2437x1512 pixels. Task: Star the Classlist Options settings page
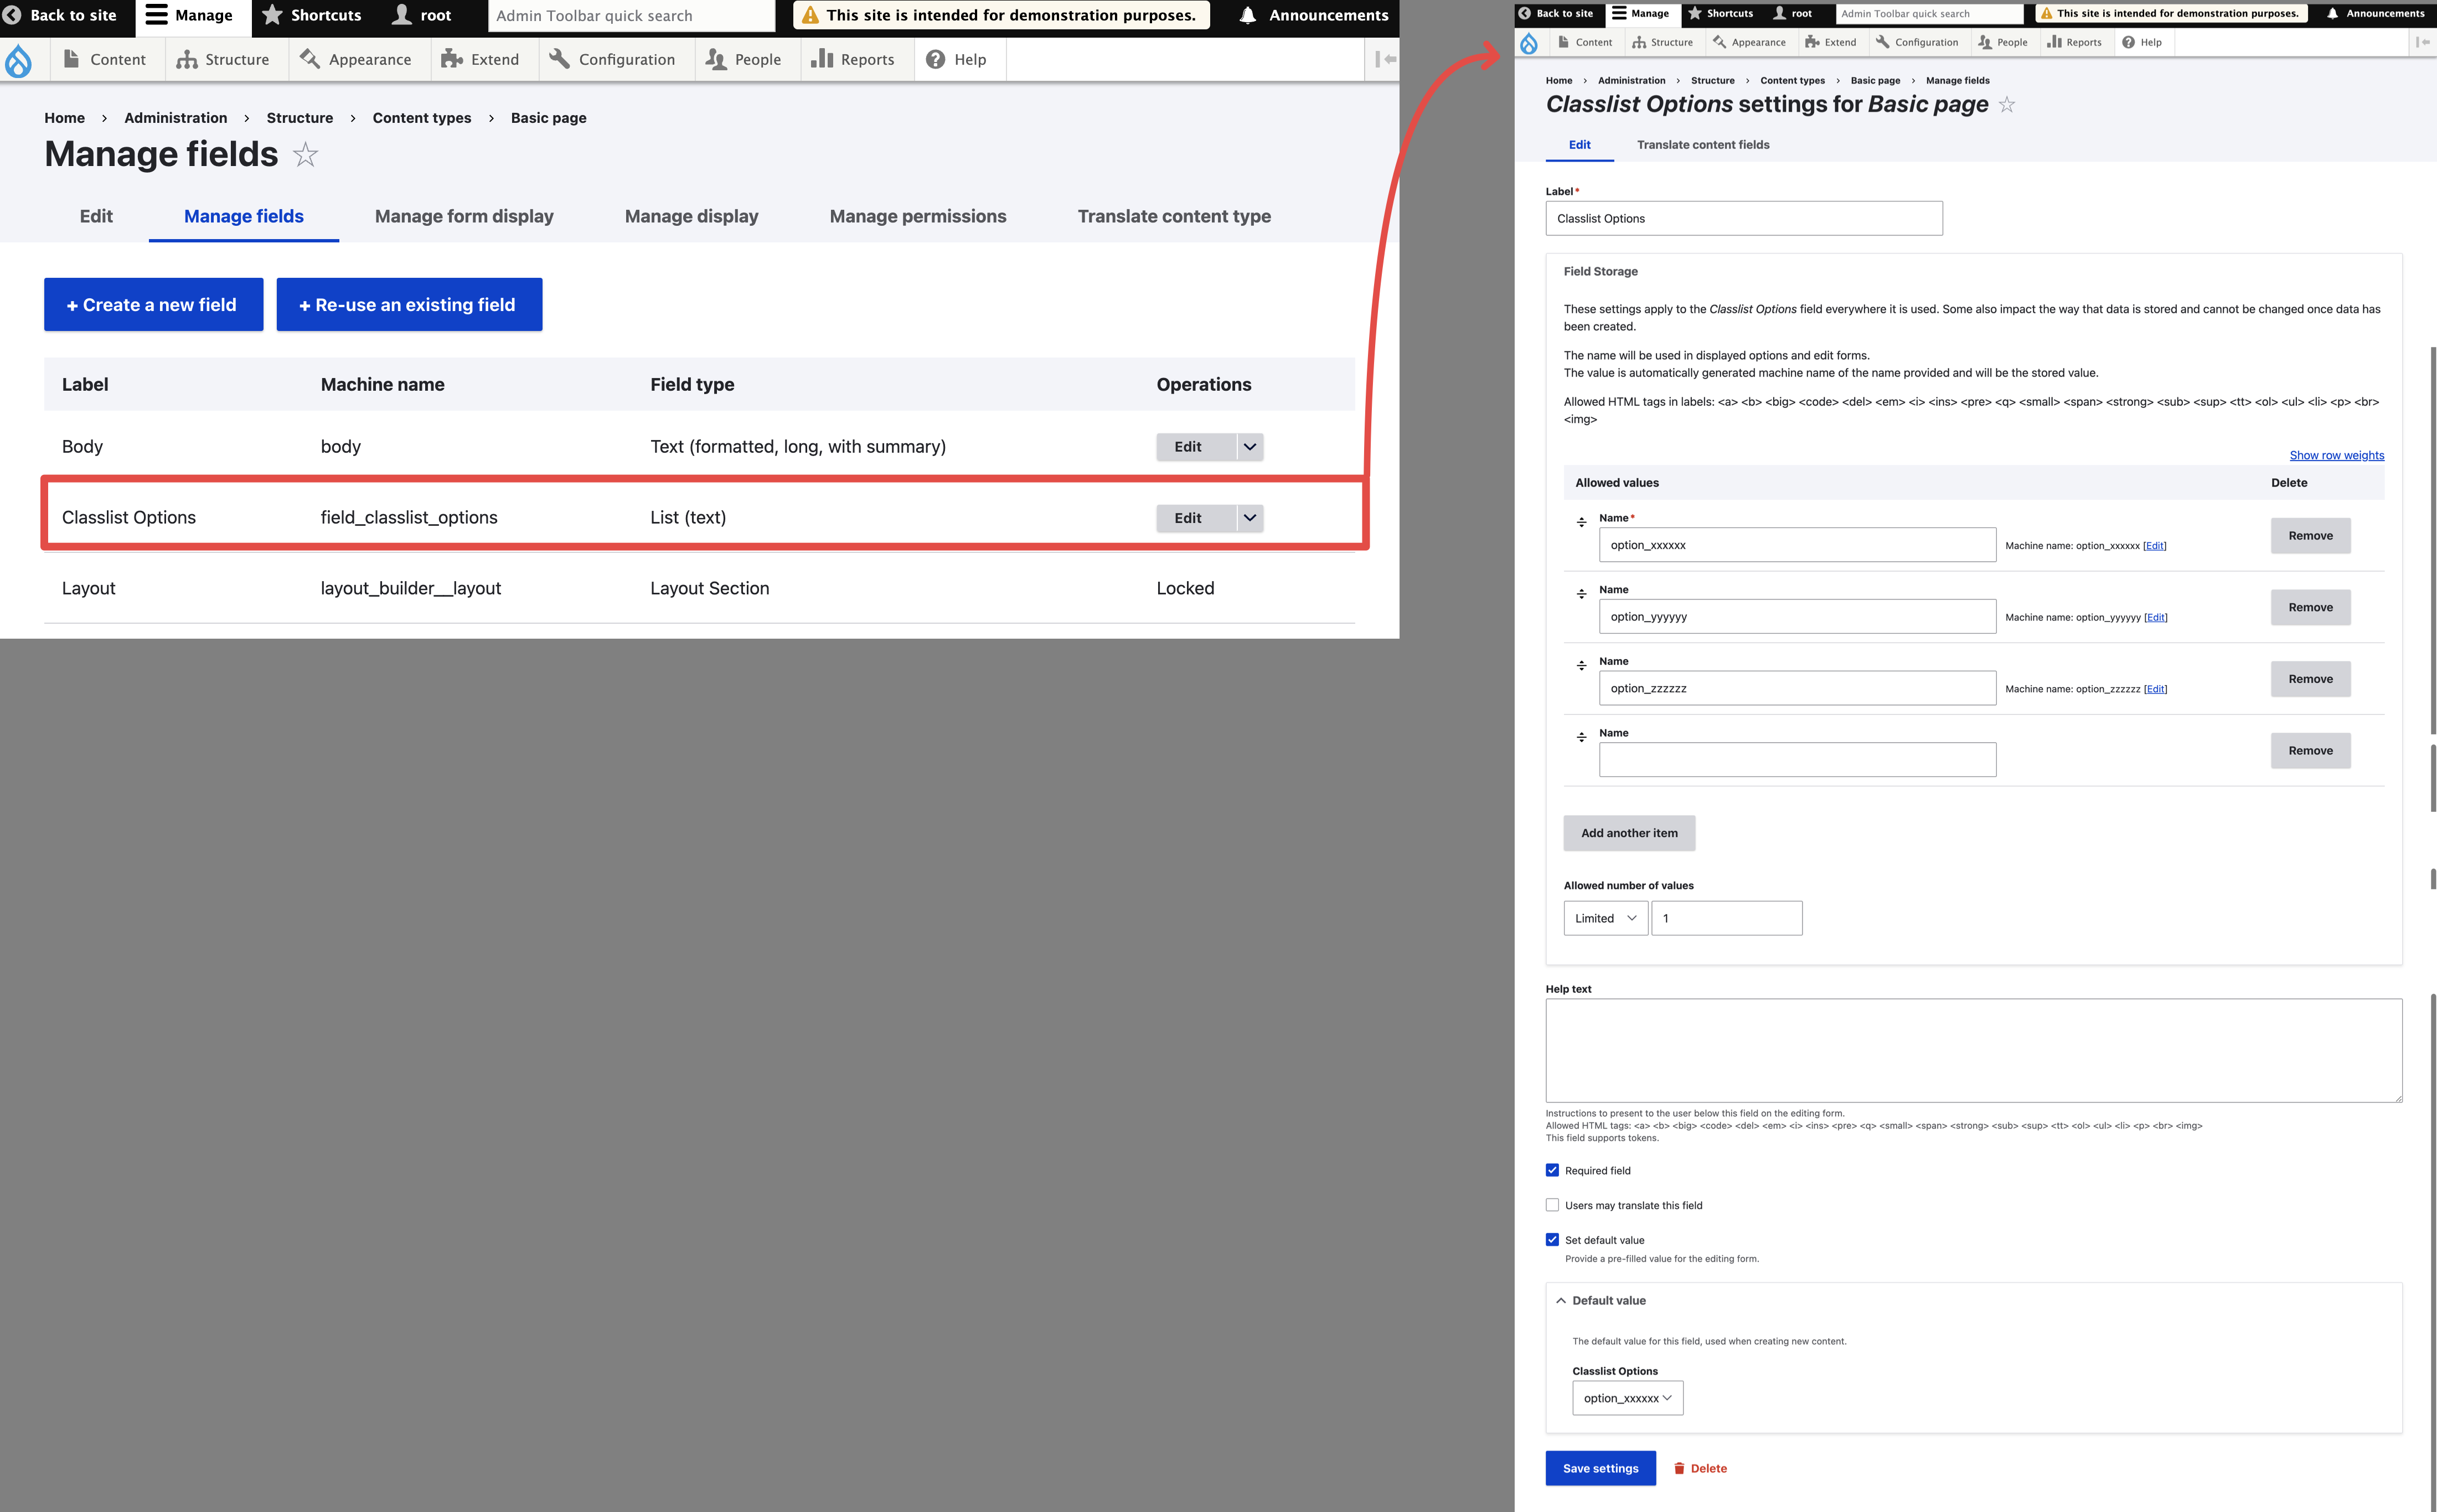pos(2007,105)
